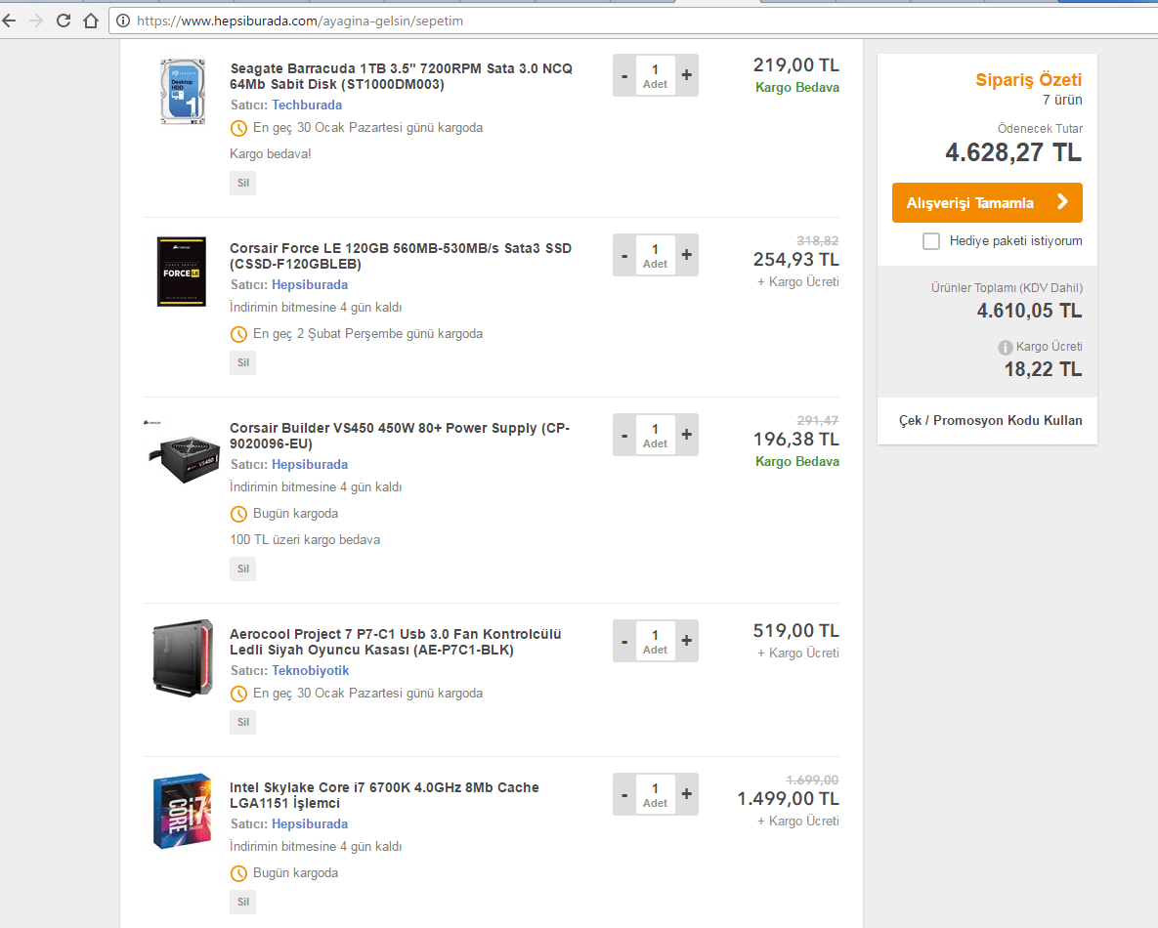Image resolution: width=1158 pixels, height=928 pixels.
Task: Increase Seagate Barracuda quantity with plus
Action: [686, 75]
